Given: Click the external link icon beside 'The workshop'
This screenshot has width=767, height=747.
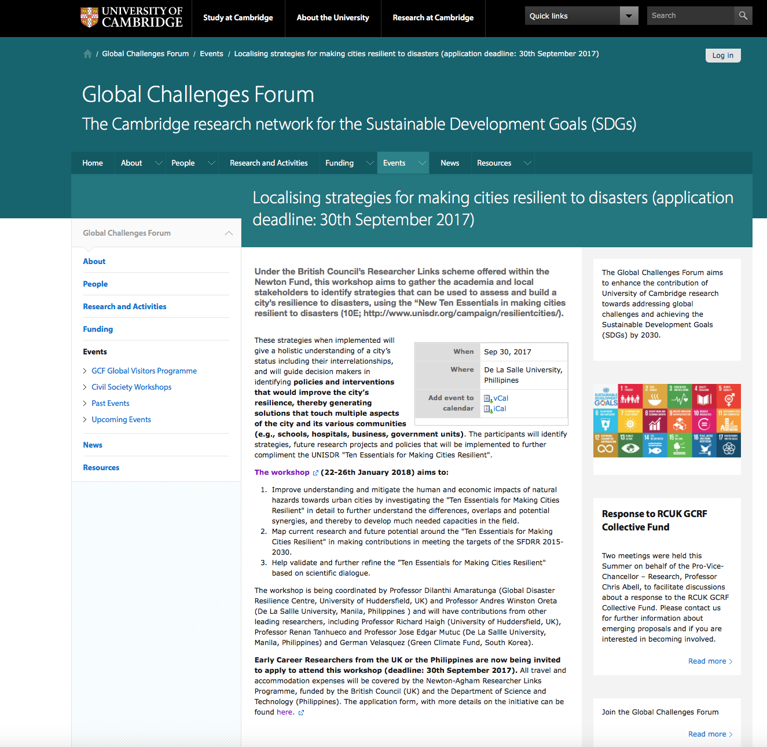Looking at the screenshot, I should pyautogui.click(x=315, y=473).
